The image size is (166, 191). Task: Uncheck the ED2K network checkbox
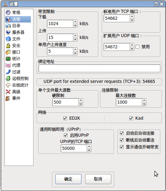(x=65, y=118)
